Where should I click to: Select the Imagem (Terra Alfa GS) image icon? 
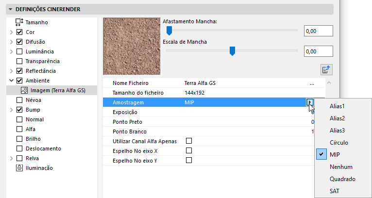point(24,90)
